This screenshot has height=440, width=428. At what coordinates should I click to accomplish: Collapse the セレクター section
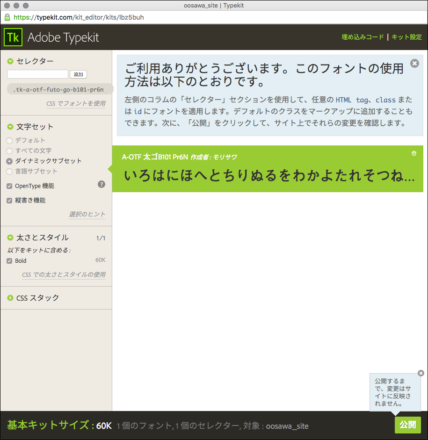pos(10,61)
